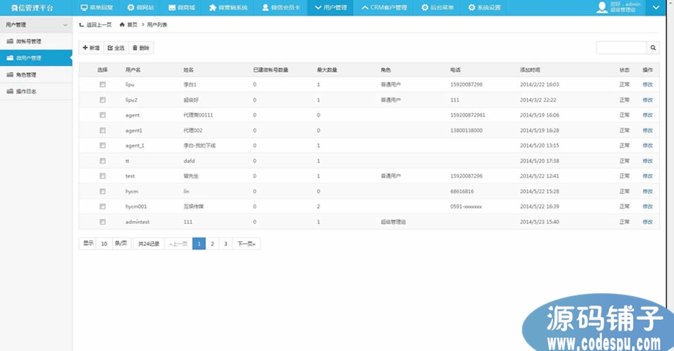Open 操作日志 folder in sidebar

[36, 91]
